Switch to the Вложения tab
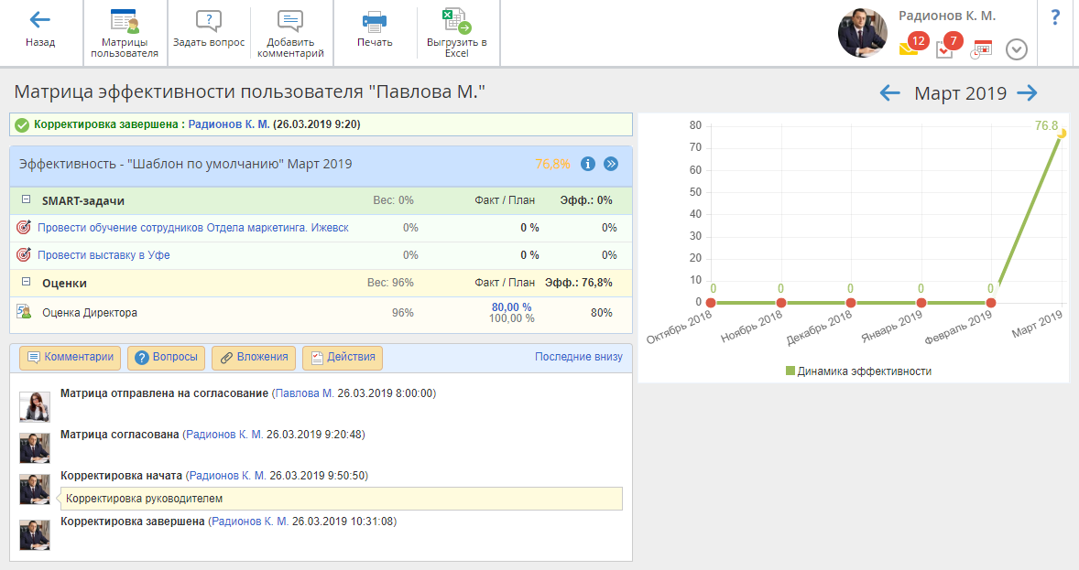 pyautogui.click(x=254, y=358)
